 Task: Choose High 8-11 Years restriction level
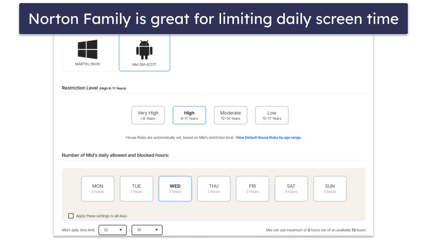(x=189, y=116)
